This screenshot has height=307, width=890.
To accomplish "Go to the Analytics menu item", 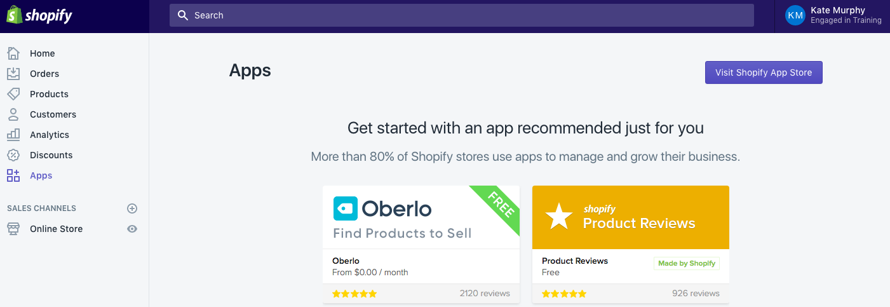I will (x=49, y=135).
